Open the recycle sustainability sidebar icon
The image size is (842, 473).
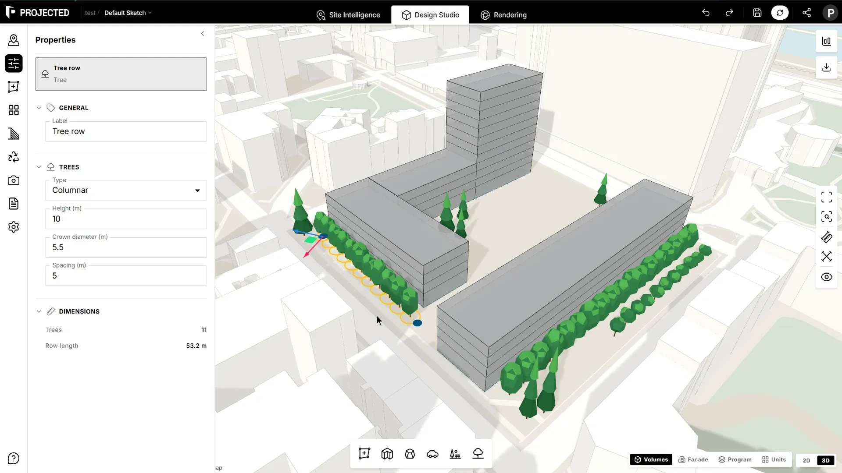point(14,157)
